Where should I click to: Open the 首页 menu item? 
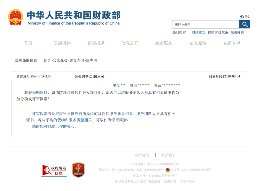click(x=28, y=43)
